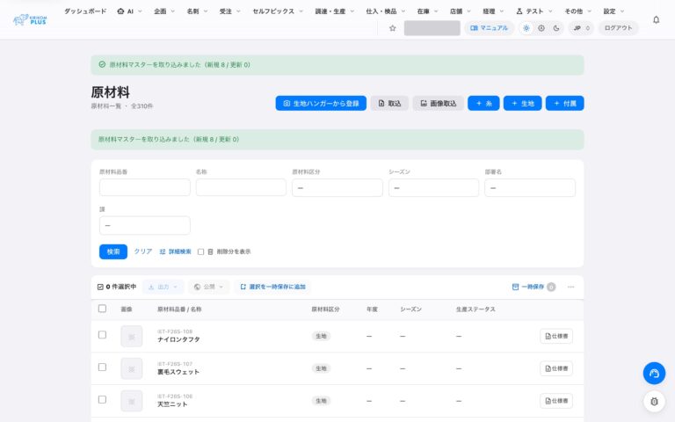Expand the 設定 settings menu

click(x=613, y=11)
